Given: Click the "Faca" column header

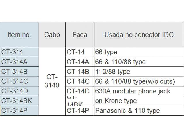Looking at the screenshot, I should [x=80, y=35].
